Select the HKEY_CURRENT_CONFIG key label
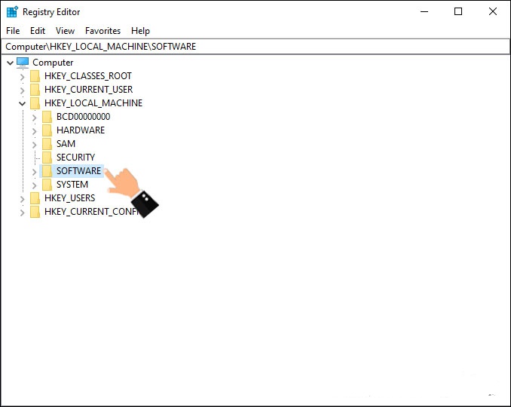This screenshot has height=407, width=511. [x=92, y=212]
